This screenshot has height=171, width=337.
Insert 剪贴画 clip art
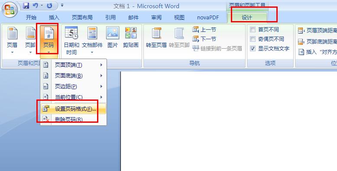[131, 37]
